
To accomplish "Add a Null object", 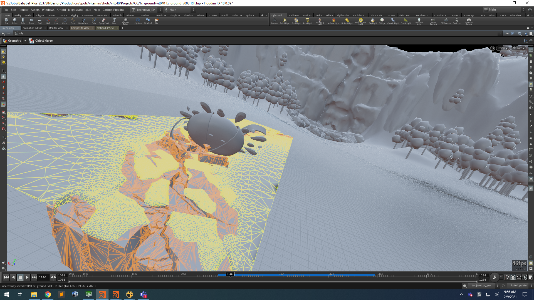I will 48,21.
